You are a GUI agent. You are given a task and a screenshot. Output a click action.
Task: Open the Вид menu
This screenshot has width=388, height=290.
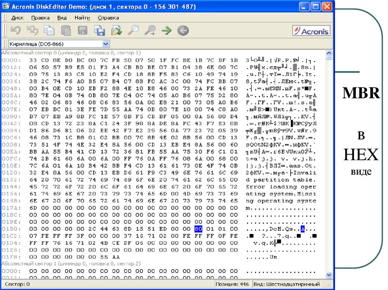point(62,18)
